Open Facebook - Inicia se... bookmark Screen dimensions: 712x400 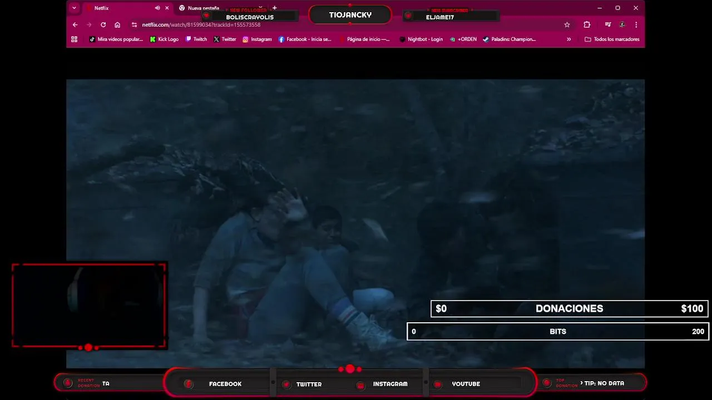point(305,39)
